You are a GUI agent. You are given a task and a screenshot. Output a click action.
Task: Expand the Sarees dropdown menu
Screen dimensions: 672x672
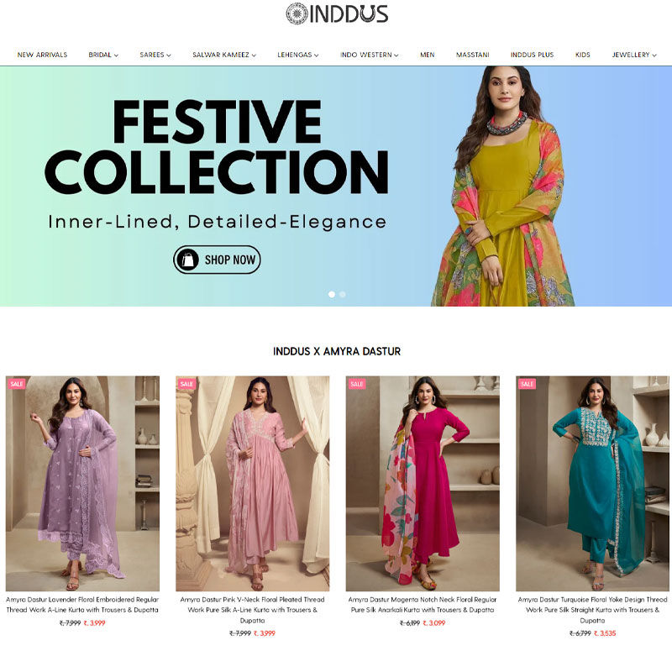[155, 55]
